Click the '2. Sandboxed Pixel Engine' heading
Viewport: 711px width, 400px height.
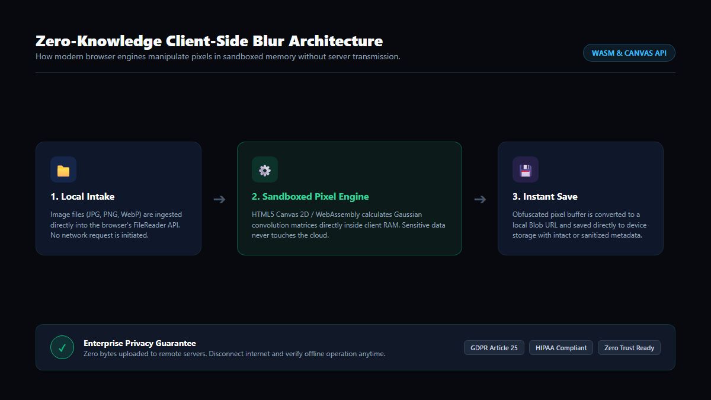pos(310,196)
